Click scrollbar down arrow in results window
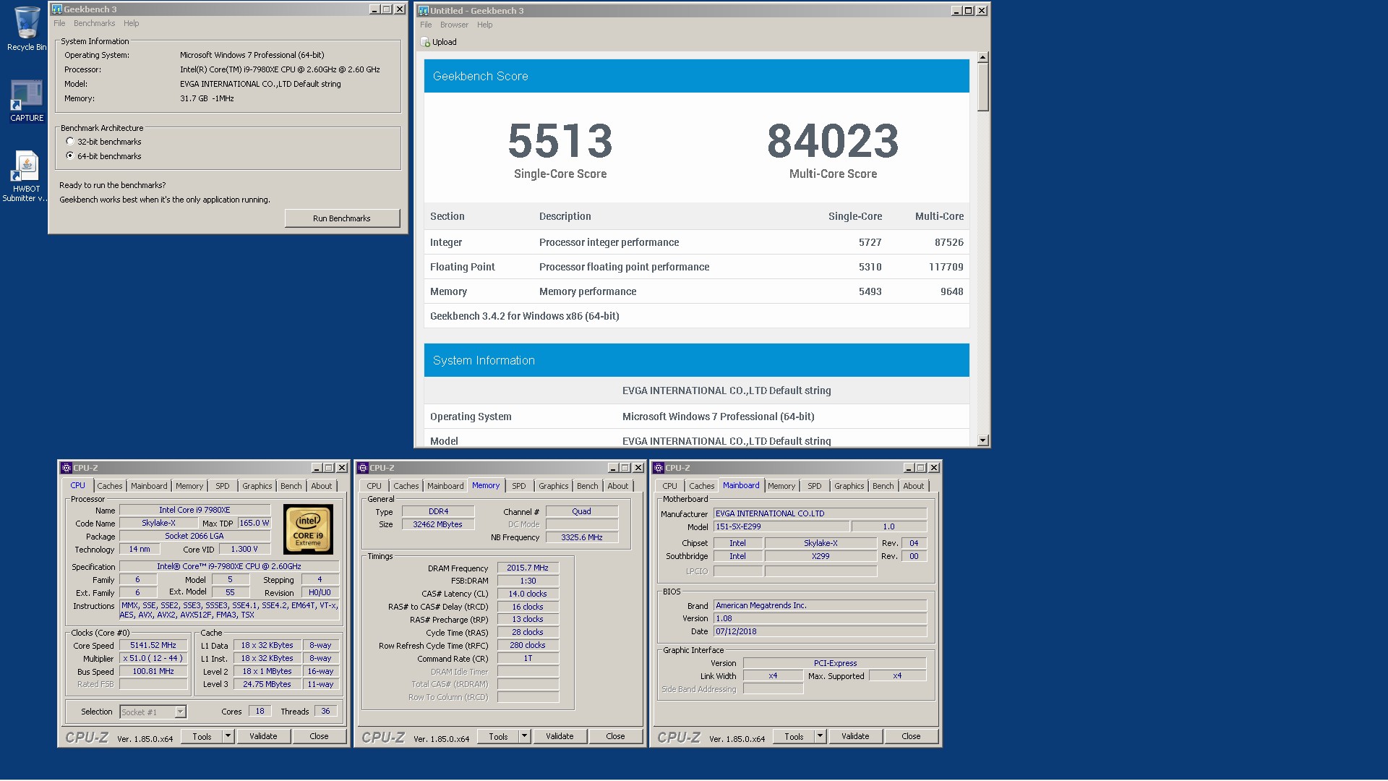Viewport: 1388px width, 781px height. [x=982, y=440]
